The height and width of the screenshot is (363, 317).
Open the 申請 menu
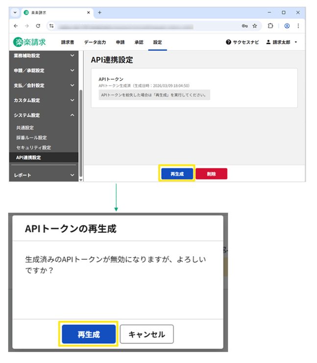120,42
